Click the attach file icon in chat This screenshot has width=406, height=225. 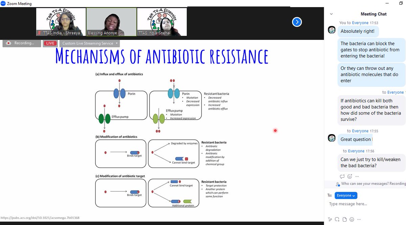(344, 219)
